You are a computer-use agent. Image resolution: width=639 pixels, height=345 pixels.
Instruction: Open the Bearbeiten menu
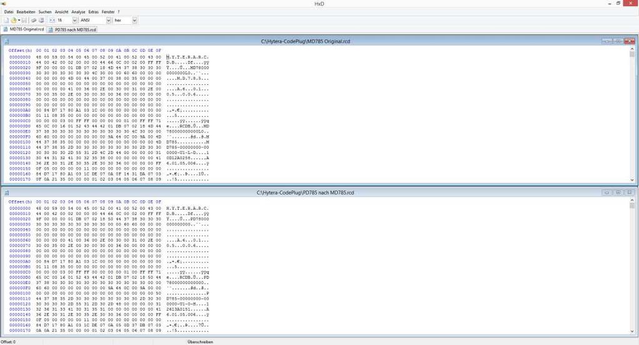(x=26, y=12)
